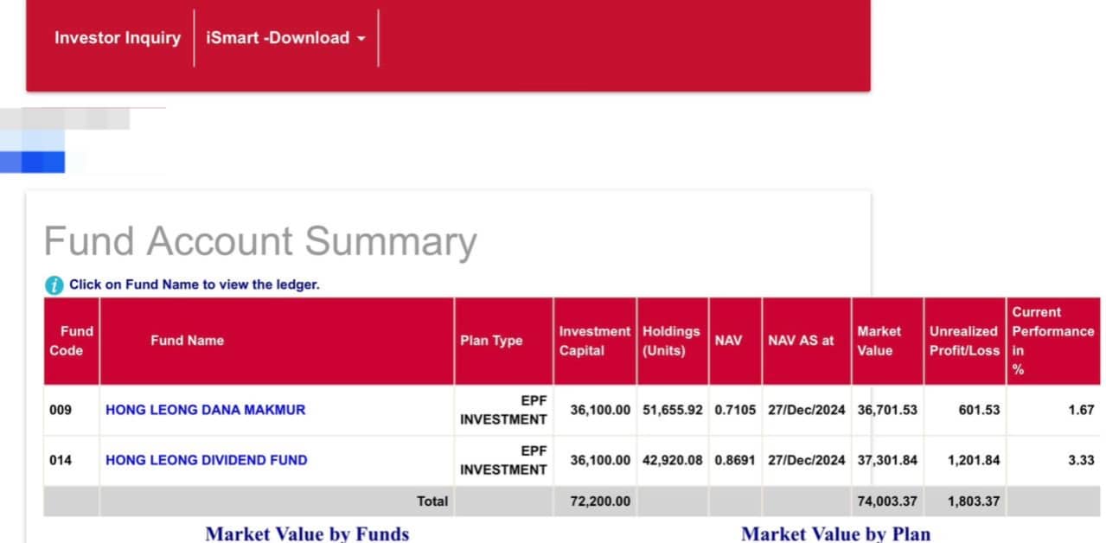Click the Fund Name column header

click(277, 341)
